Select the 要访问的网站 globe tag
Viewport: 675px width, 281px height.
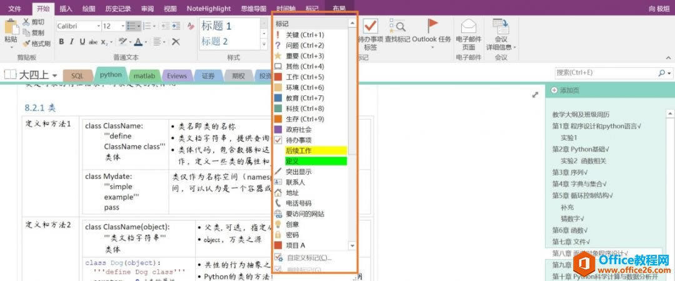(311, 214)
